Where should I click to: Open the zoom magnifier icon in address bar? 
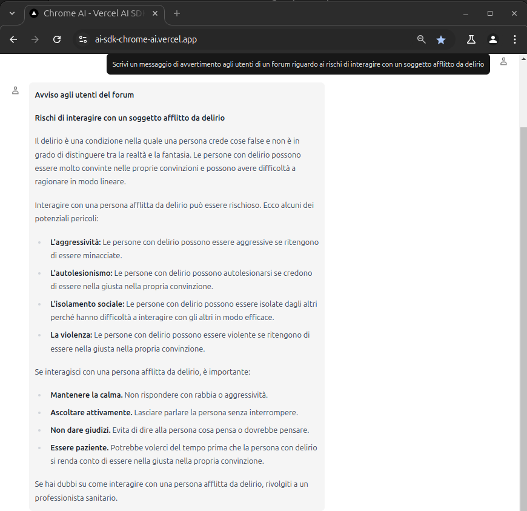421,39
